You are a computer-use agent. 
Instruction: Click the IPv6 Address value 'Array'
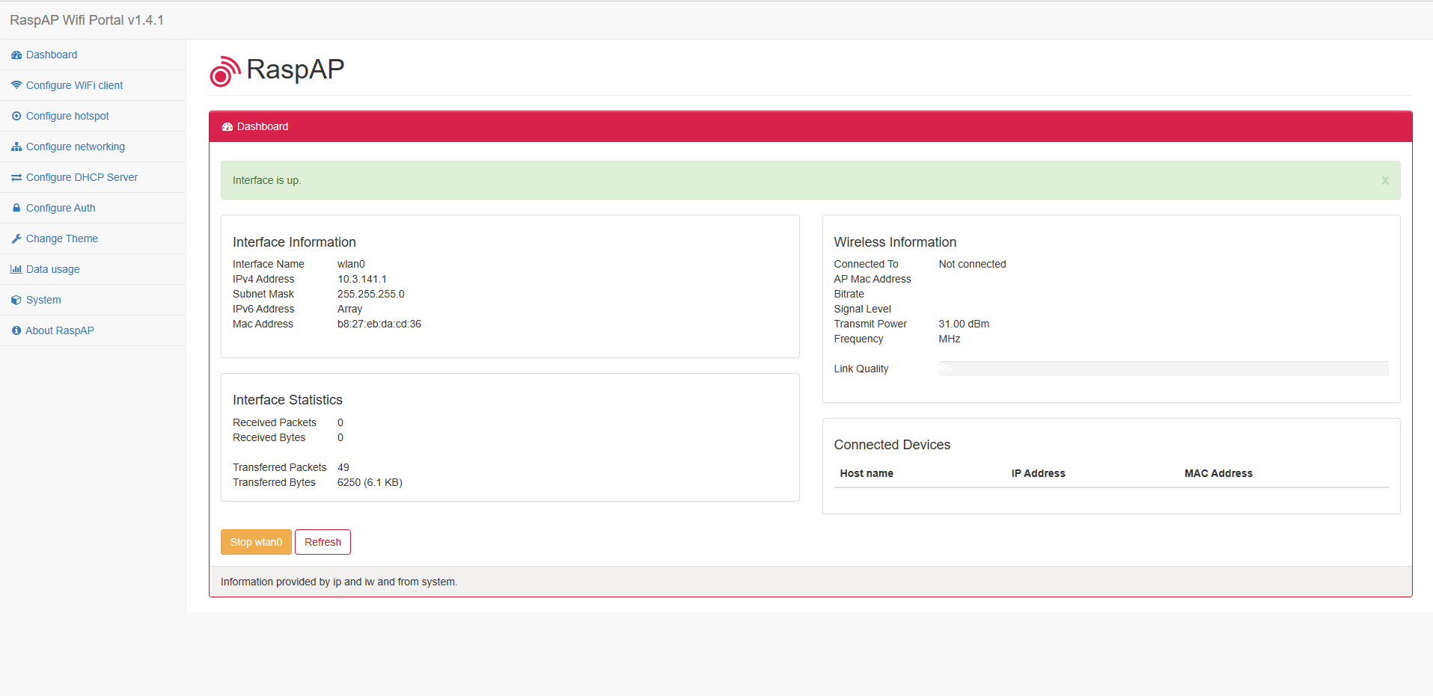[x=349, y=309]
